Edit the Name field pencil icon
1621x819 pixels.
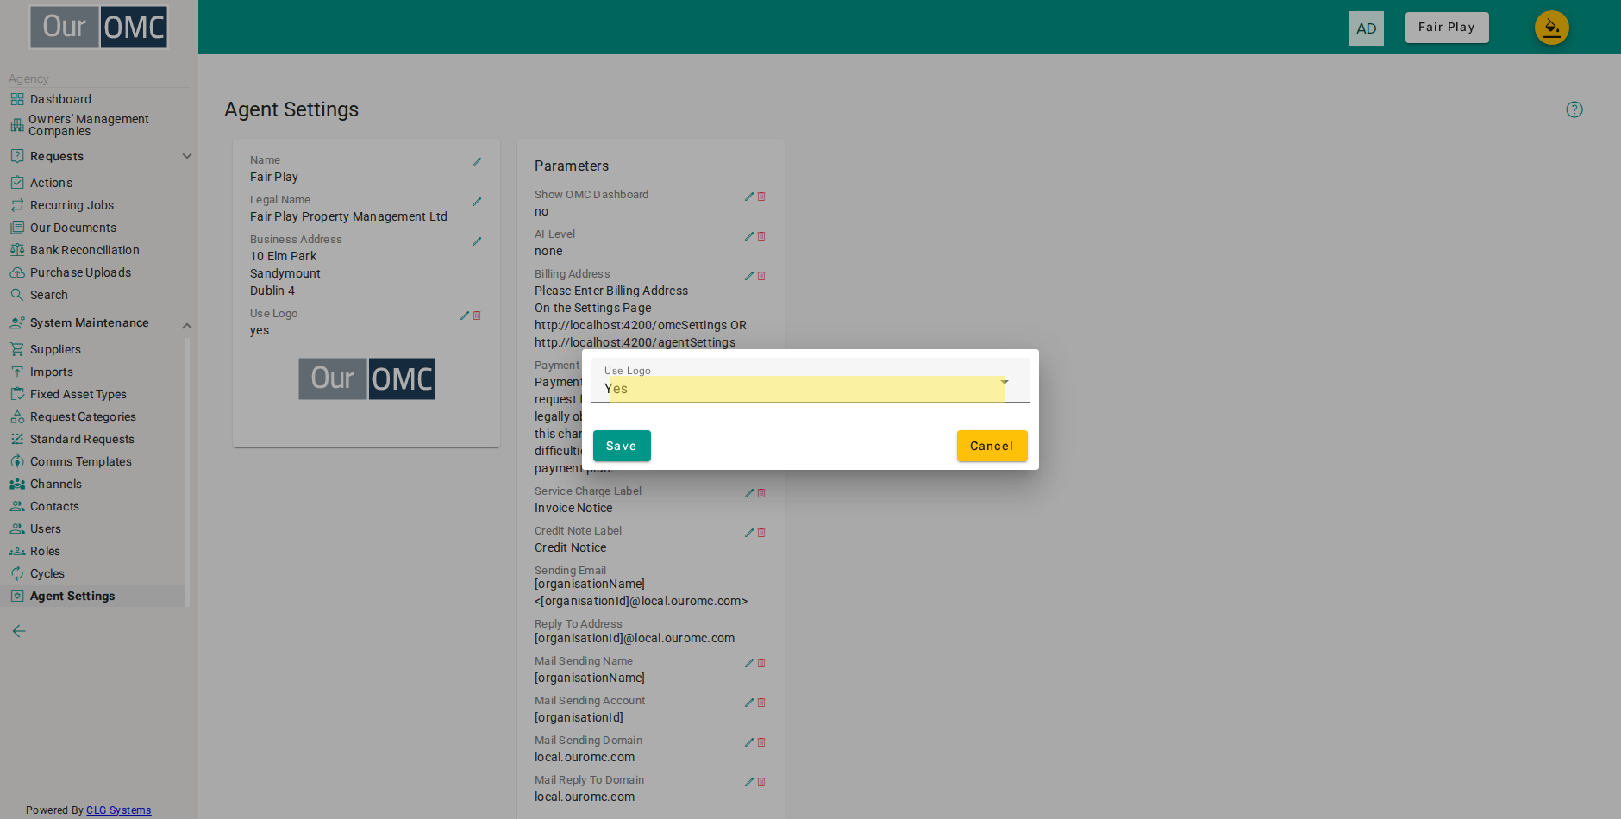(477, 162)
